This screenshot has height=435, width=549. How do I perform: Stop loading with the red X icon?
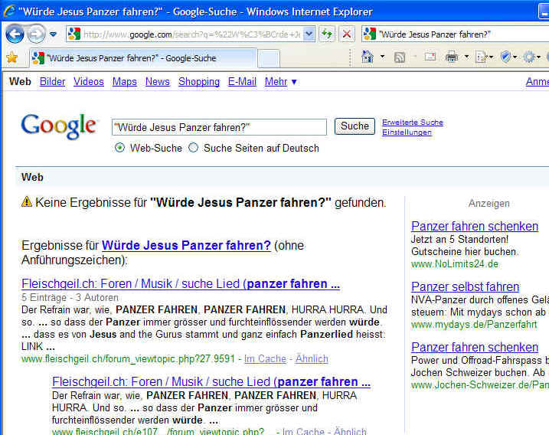tap(347, 34)
